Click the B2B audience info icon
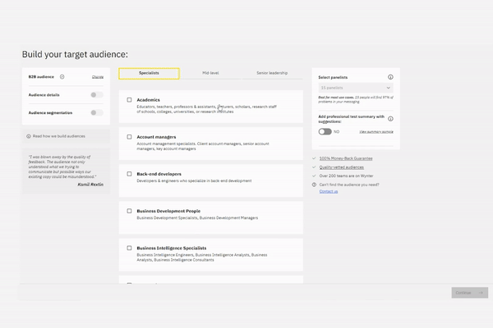Viewport: 493px width, 328px height. [x=62, y=77]
